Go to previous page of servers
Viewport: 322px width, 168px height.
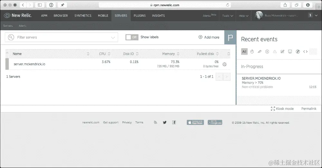pos(219,77)
